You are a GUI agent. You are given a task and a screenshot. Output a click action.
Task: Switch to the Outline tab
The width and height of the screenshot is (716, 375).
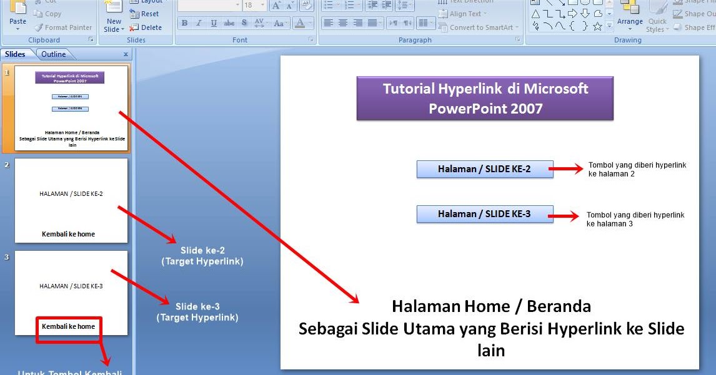(54, 54)
